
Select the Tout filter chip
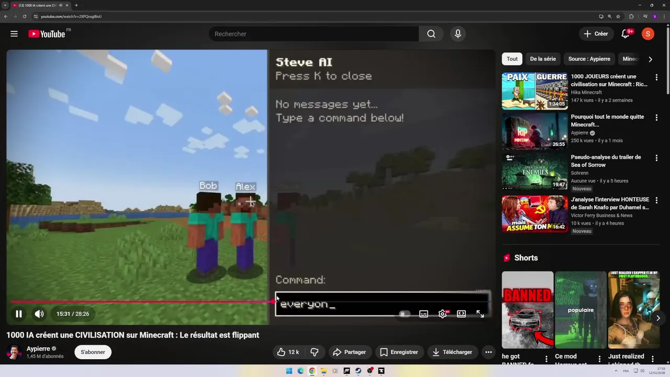point(512,59)
